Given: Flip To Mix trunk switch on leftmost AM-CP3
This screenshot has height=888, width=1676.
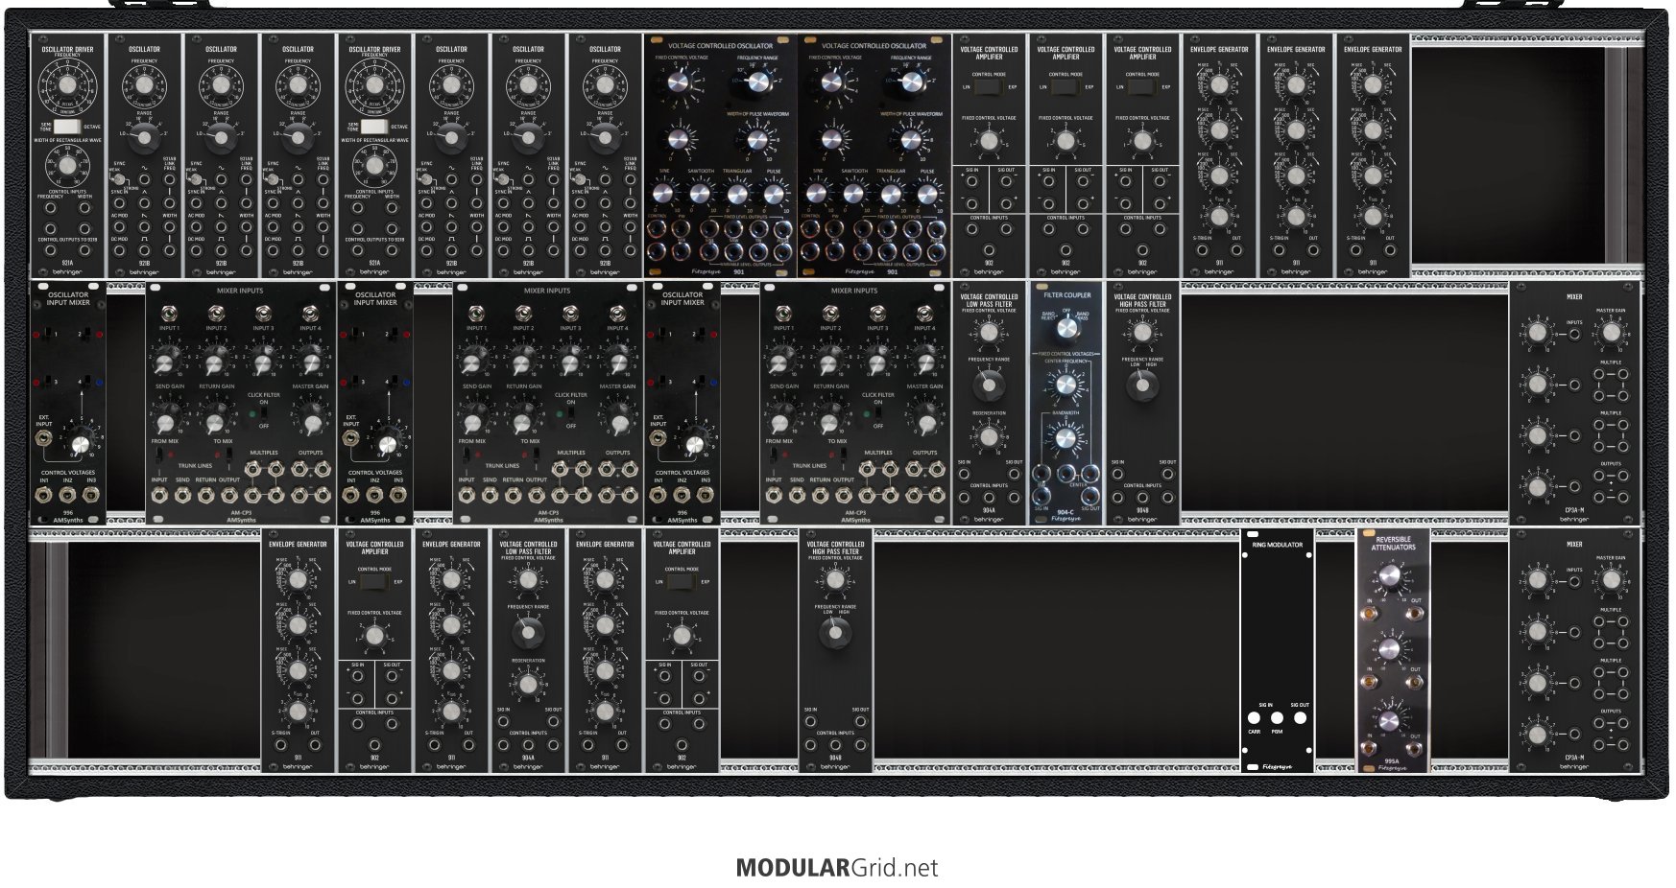Looking at the screenshot, I should pos(230,454).
